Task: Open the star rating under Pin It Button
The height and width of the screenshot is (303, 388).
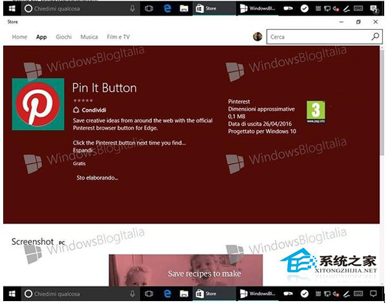Action: [x=83, y=101]
